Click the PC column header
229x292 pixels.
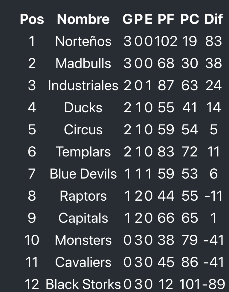click(x=190, y=19)
